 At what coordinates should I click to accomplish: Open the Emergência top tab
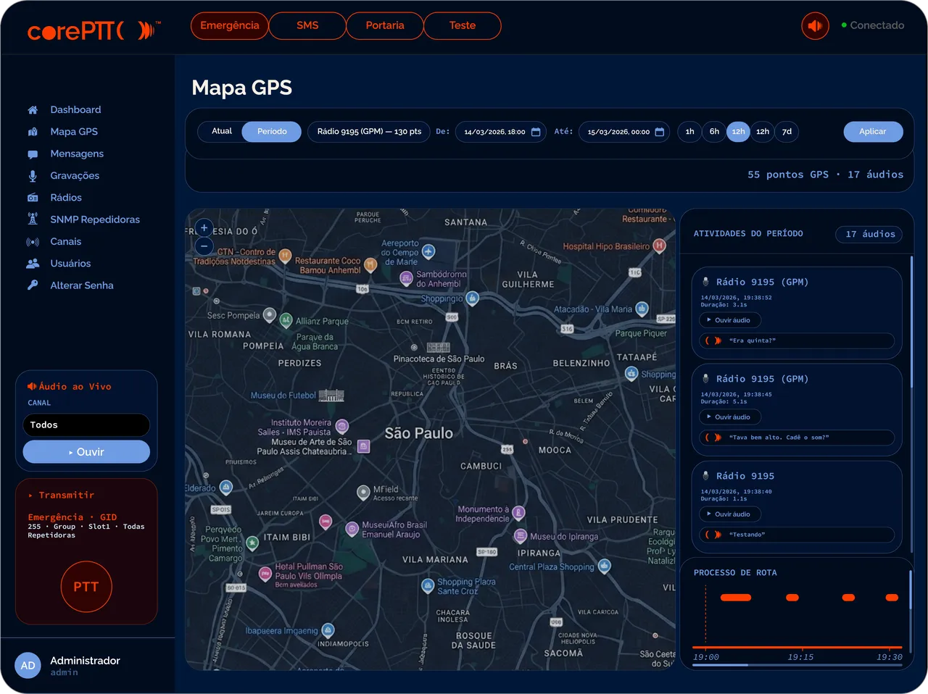click(x=230, y=25)
